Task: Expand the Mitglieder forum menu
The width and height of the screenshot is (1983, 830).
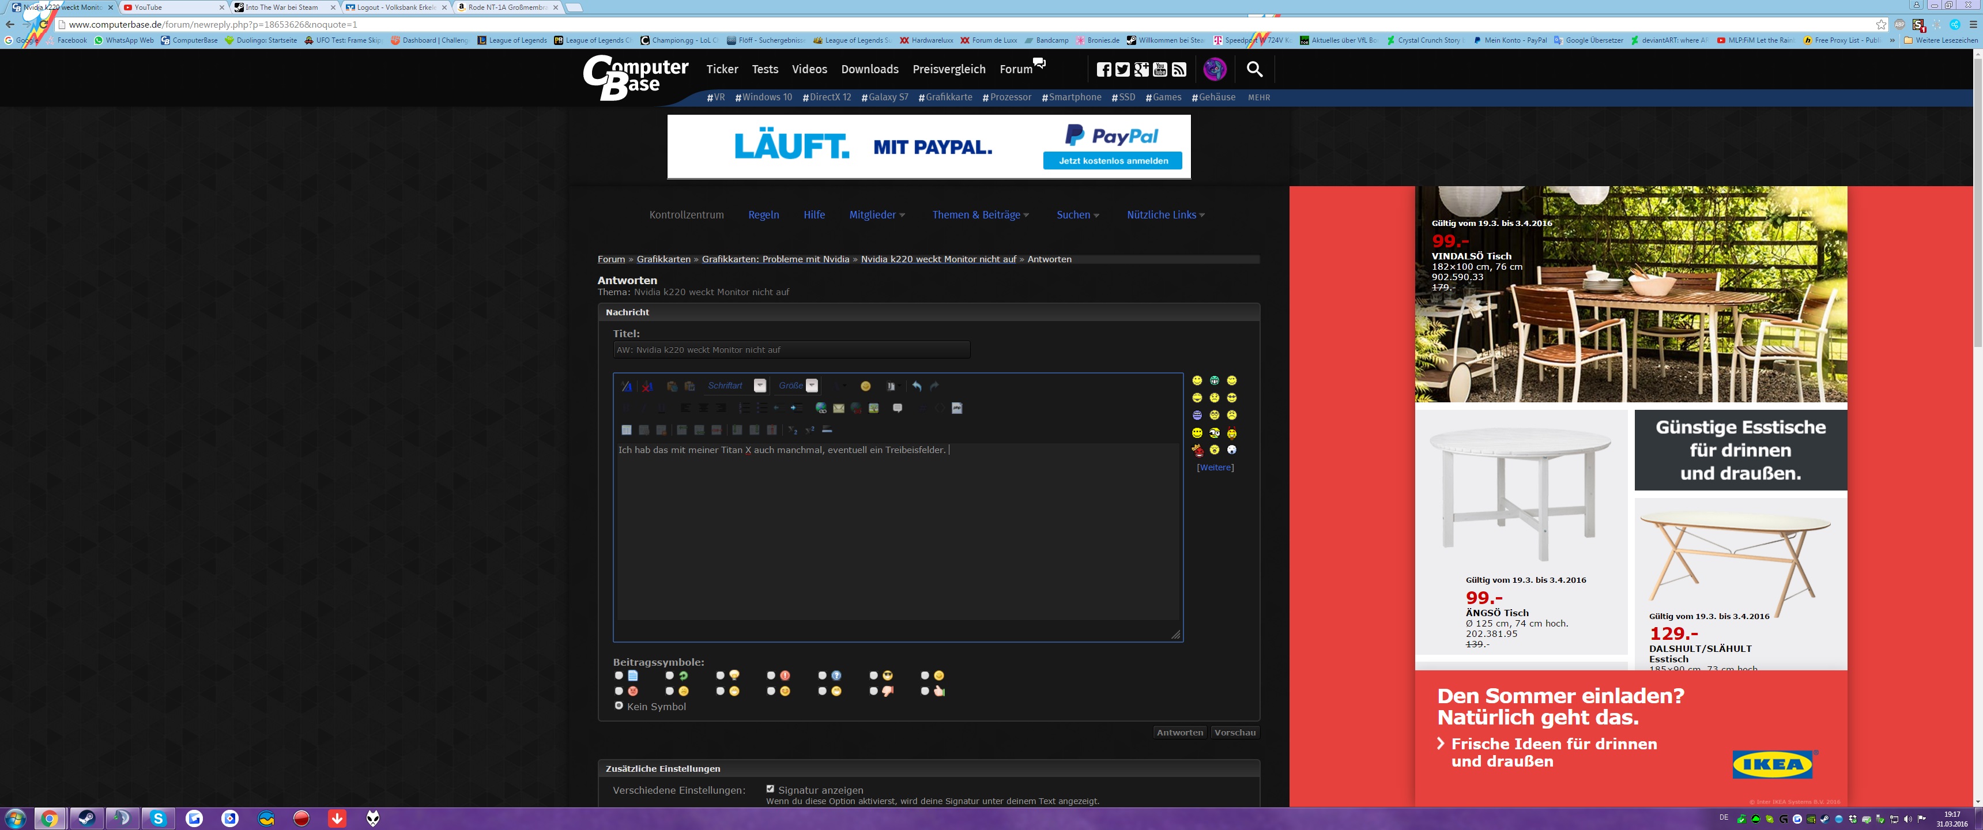Action: point(877,215)
